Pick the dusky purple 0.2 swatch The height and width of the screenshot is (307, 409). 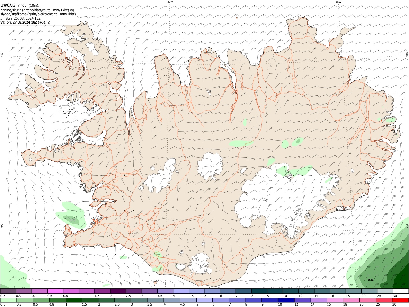(x=8, y=291)
